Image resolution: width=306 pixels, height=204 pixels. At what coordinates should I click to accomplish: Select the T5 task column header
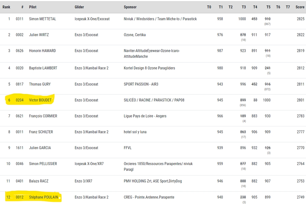[268, 7]
